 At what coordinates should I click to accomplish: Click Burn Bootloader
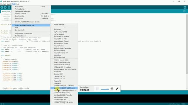(x=31, y=36)
